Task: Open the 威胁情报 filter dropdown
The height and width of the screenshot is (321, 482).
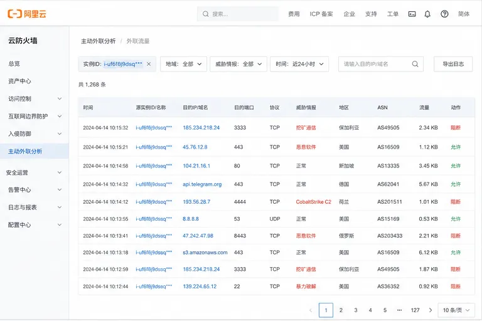Action: 238,64
